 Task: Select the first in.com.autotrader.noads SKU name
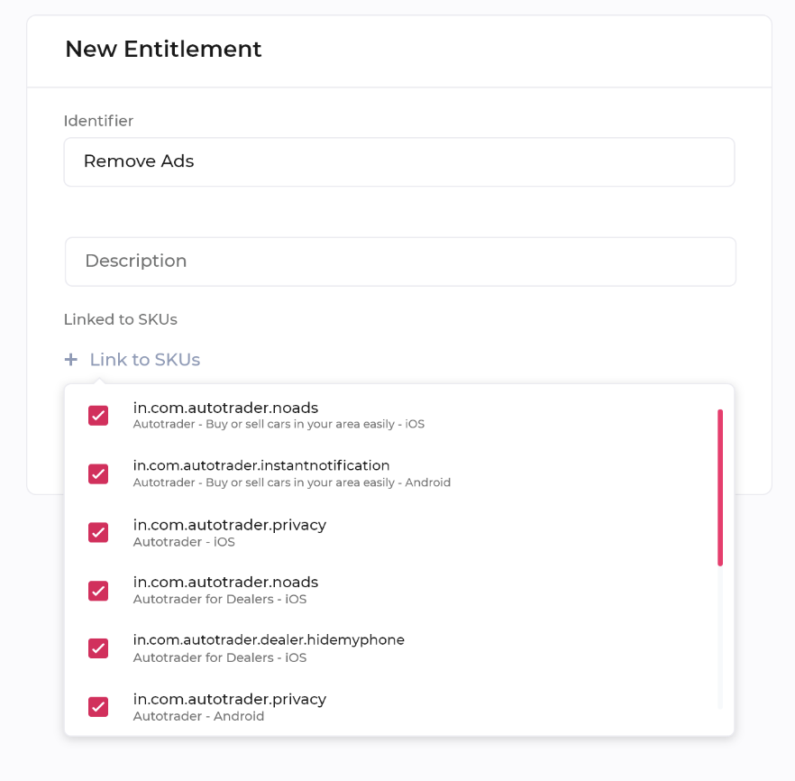tap(225, 408)
